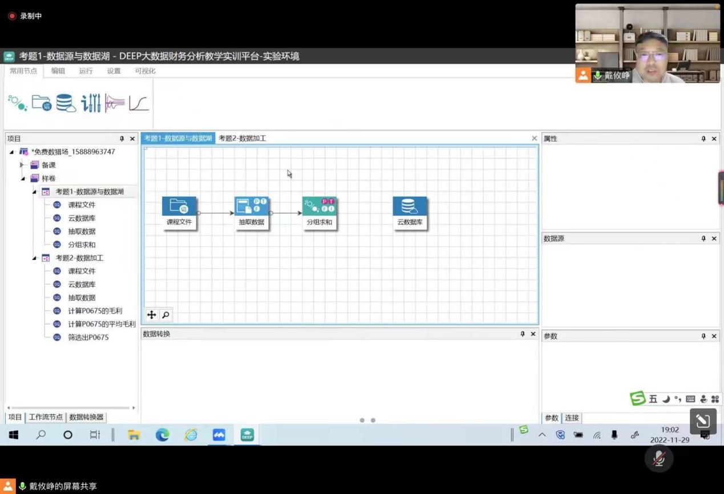This screenshot has height=494, width=724.
Task: Click the percent-style node icon in the ribbon
Action: tap(17, 103)
